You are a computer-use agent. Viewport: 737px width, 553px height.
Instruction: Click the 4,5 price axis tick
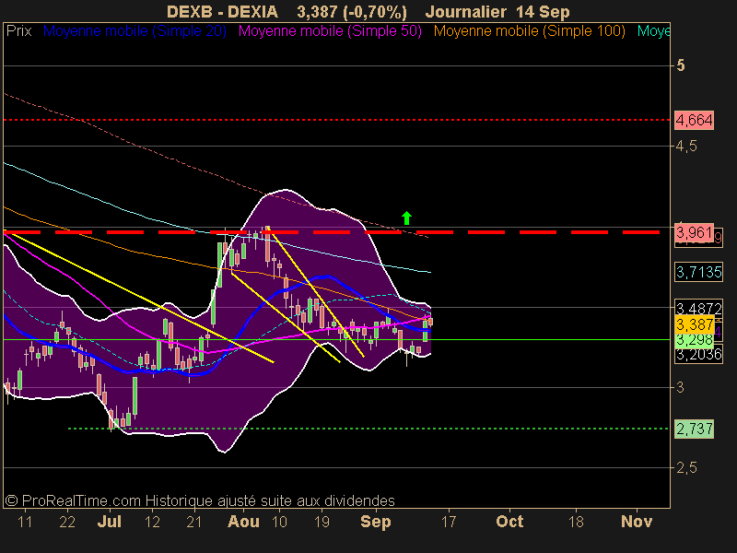[686, 147]
